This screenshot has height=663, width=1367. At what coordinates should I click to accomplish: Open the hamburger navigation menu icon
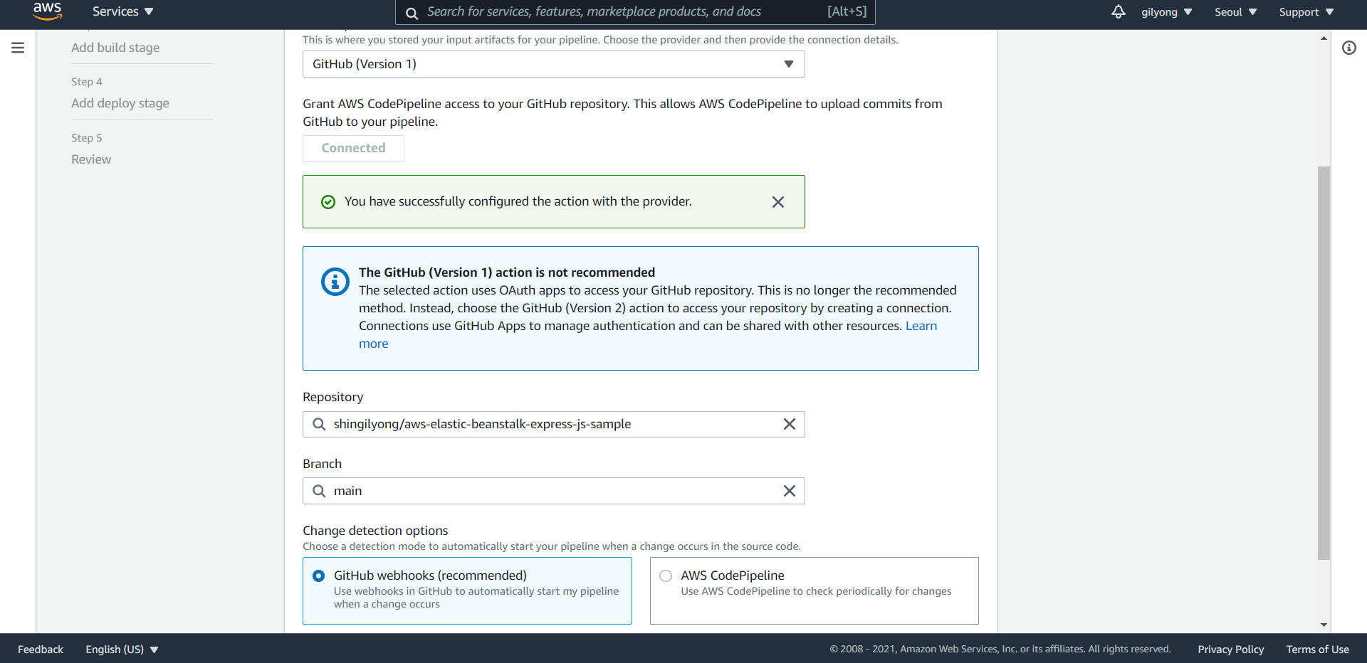[x=18, y=48]
